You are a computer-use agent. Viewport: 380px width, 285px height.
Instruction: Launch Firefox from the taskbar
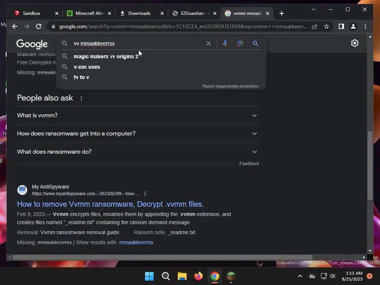pos(199,276)
